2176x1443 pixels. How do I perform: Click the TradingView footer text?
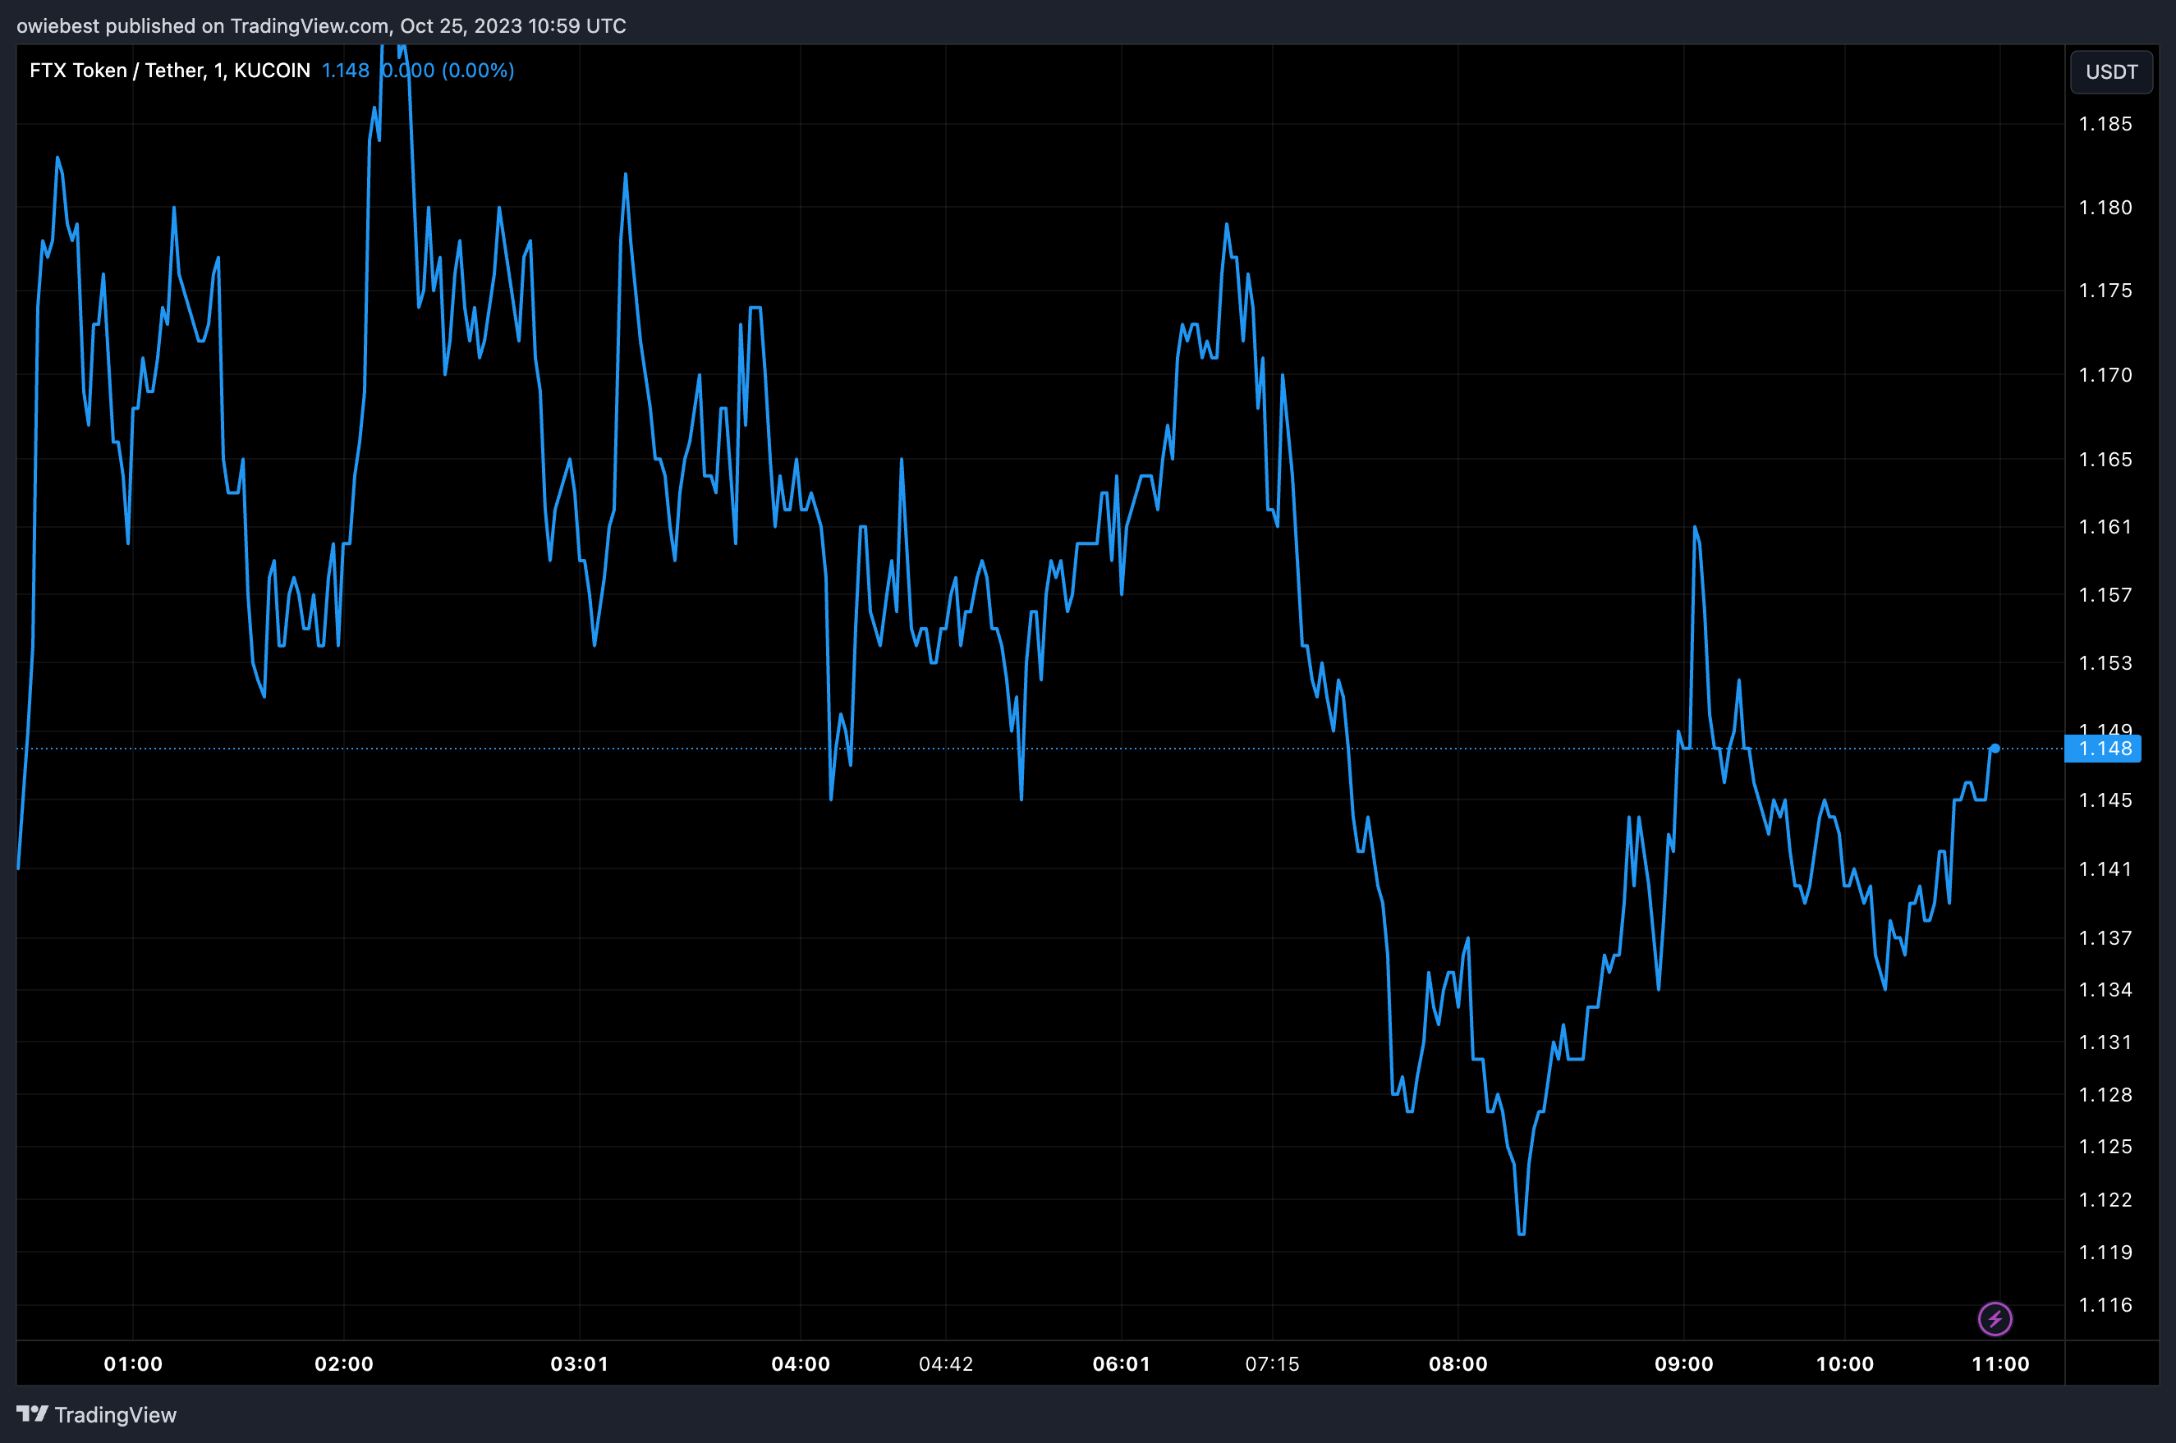pyautogui.click(x=115, y=1414)
